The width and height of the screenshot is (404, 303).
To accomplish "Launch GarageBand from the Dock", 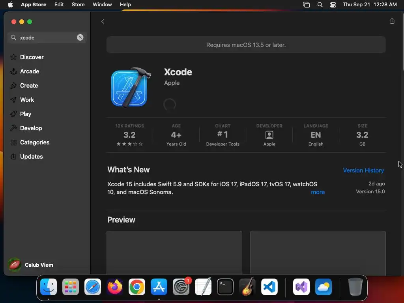I will (x=247, y=287).
